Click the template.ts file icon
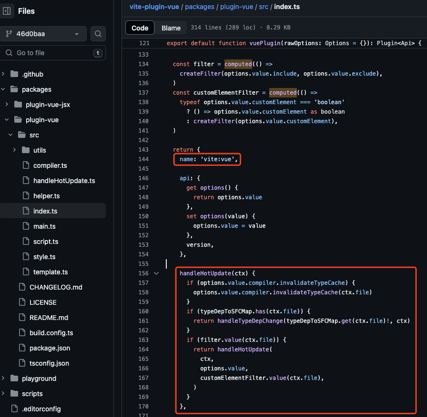 [26, 272]
